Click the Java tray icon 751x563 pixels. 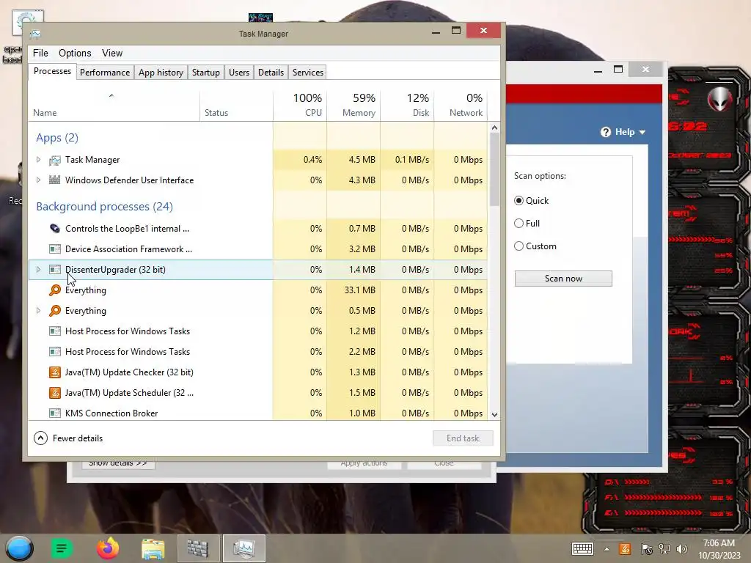point(625,549)
